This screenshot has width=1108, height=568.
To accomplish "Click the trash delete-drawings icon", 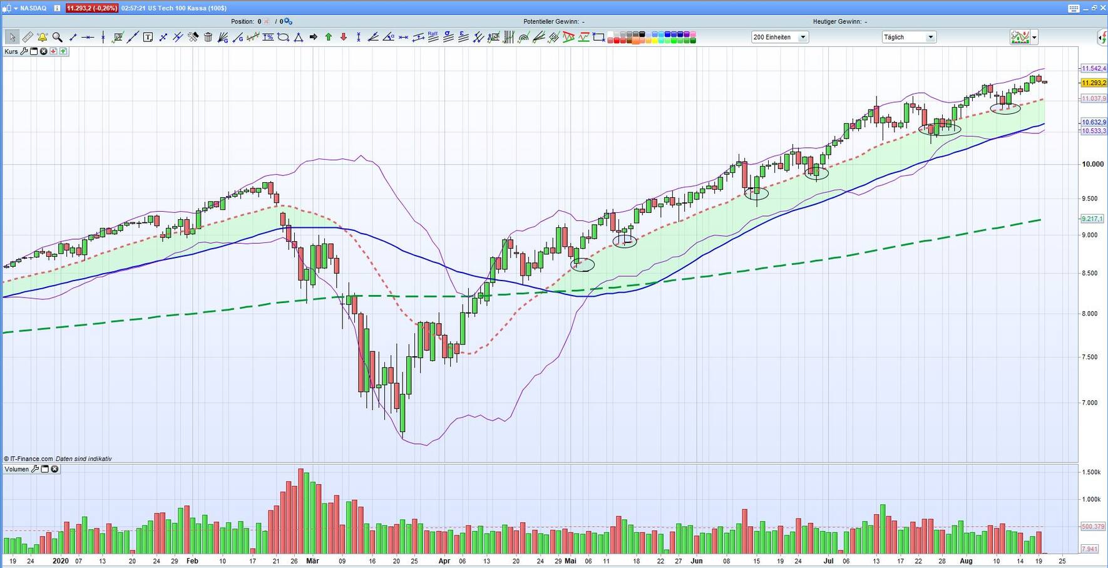I will point(208,37).
